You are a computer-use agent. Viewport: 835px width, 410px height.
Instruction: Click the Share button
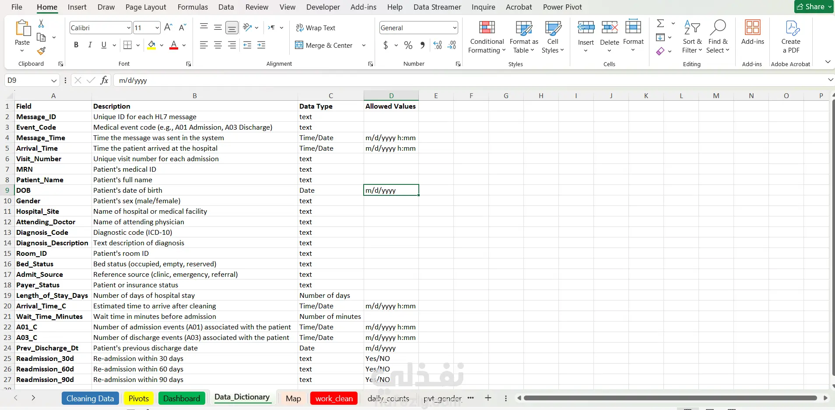pos(814,7)
